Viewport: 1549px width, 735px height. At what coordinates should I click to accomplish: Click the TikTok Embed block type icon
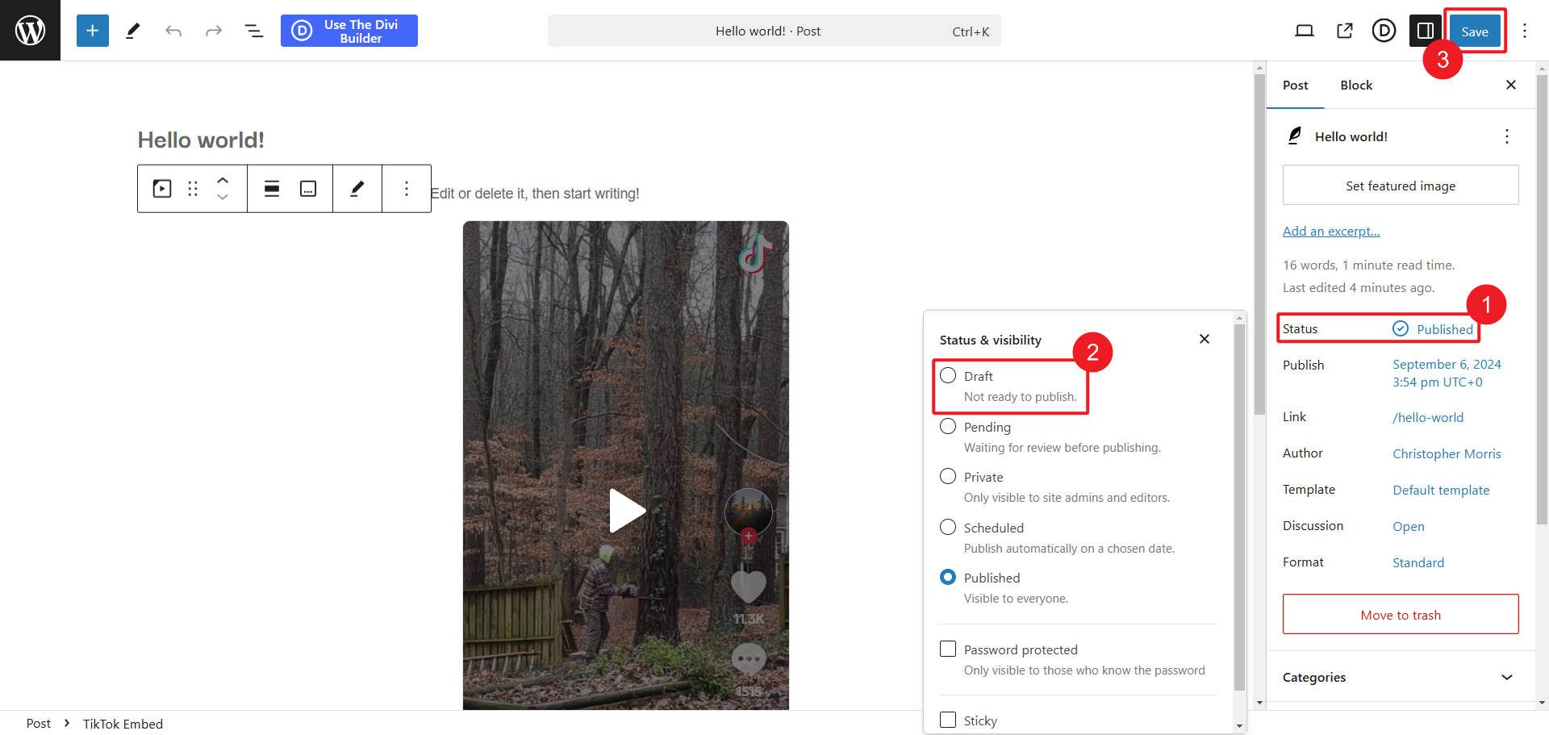[162, 189]
